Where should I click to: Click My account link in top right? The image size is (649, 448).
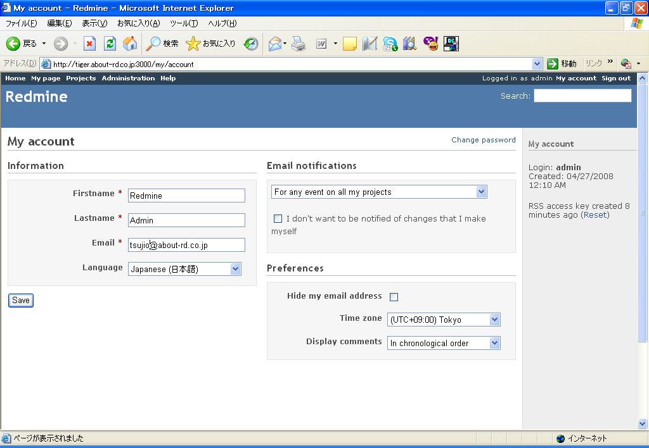point(575,78)
